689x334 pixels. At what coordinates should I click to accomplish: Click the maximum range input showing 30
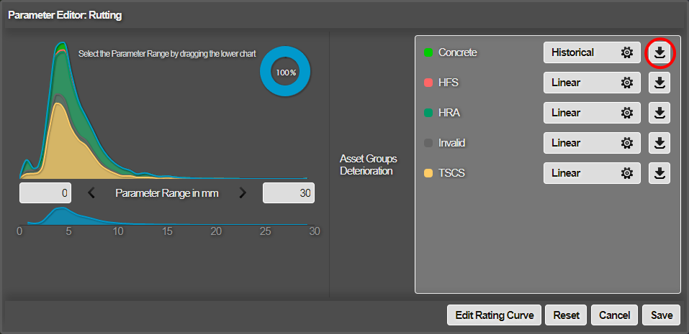(x=288, y=192)
